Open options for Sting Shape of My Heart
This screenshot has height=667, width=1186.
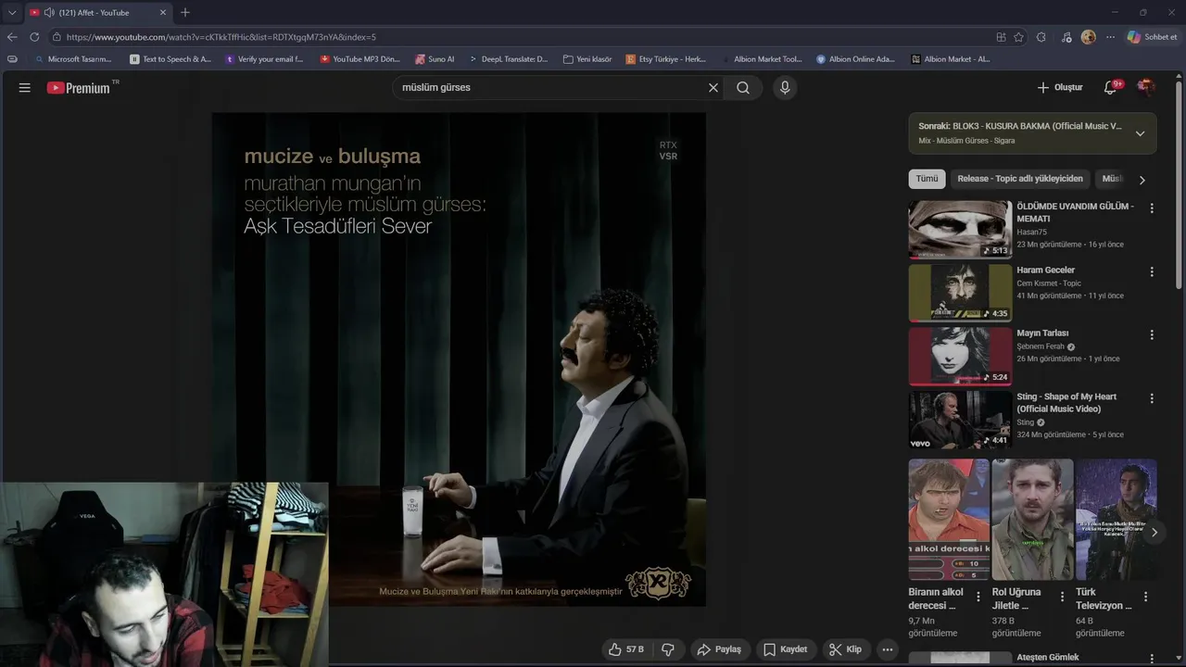tap(1152, 398)
